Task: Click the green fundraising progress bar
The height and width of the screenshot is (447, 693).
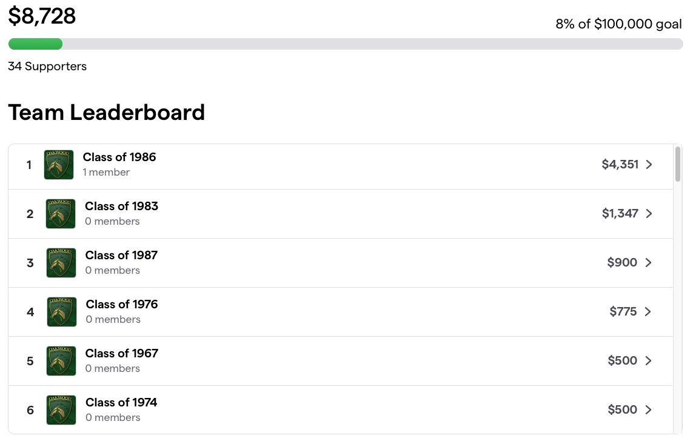Action: click(x=35, y=44)
